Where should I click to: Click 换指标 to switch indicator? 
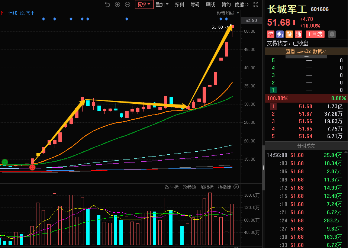pyautogui.click(x=224, y=187)
